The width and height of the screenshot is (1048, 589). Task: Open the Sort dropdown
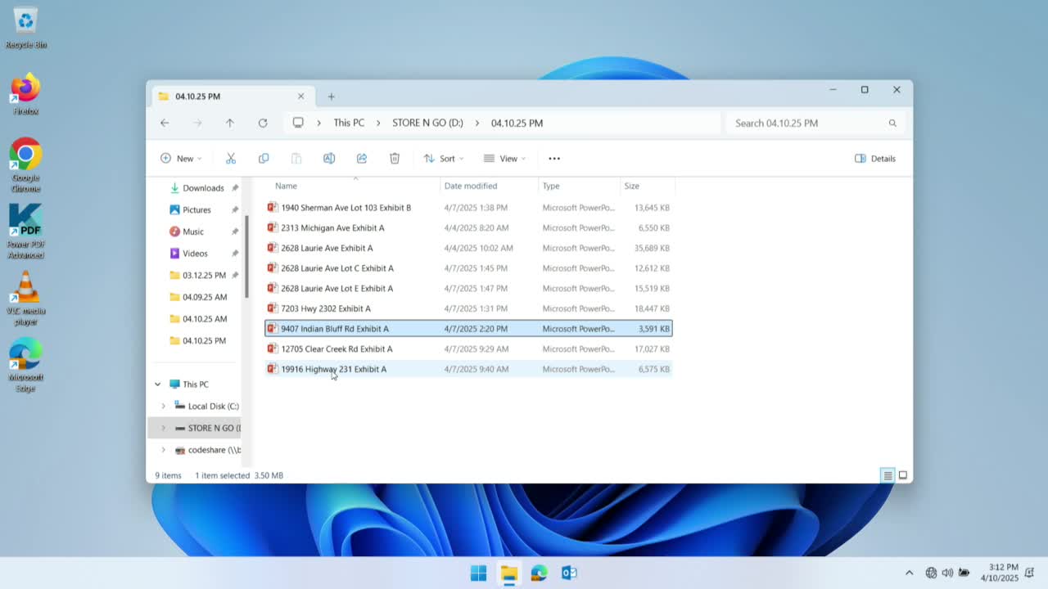[443, 159]
